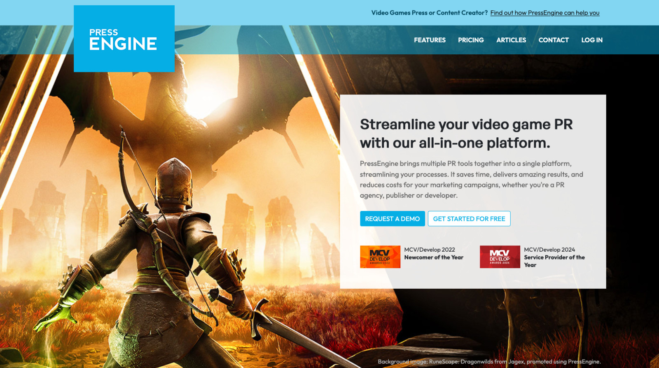The image size is (659, 368).
Task: Click the 'Service Provider of the Year' text
Action: pos(554,257)
